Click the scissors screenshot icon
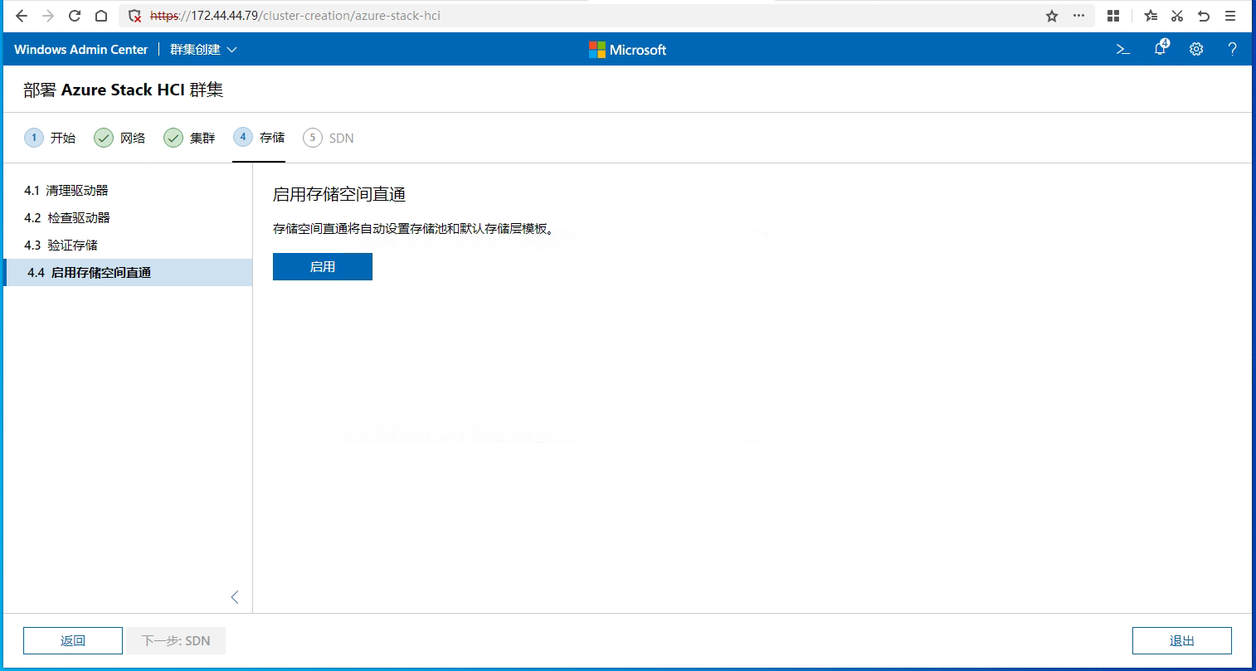Screen dimensions: 1256x671 click(x=1177, y=16)
